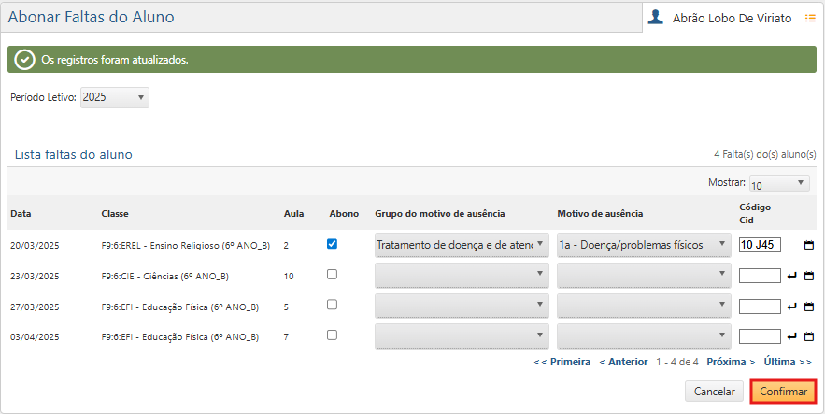Check the Abono box for Ciências row
This screenshot has width=825, height=414.
(x=332, y=275)
